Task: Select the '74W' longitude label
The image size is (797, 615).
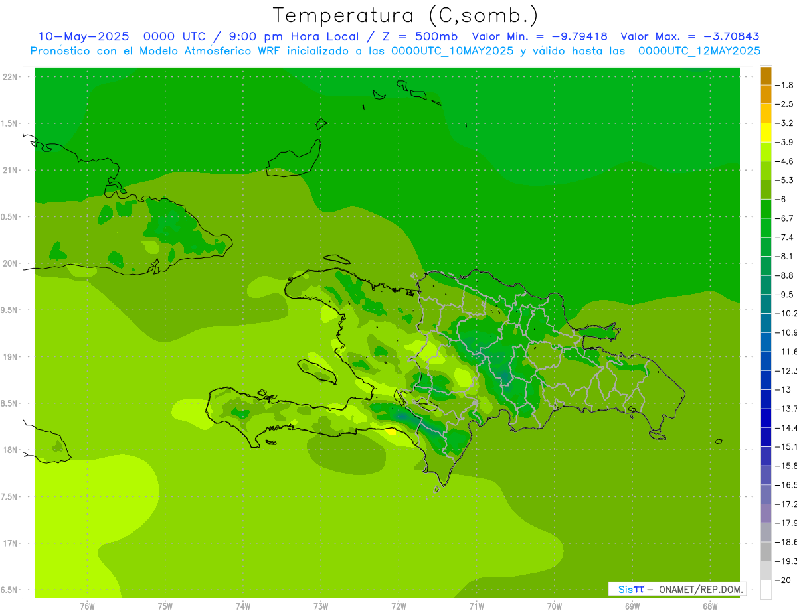Action: [x=243, y=606]
